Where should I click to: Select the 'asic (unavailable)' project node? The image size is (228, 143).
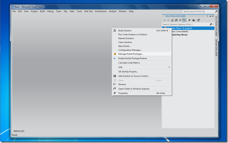click(x=180, y=31)
